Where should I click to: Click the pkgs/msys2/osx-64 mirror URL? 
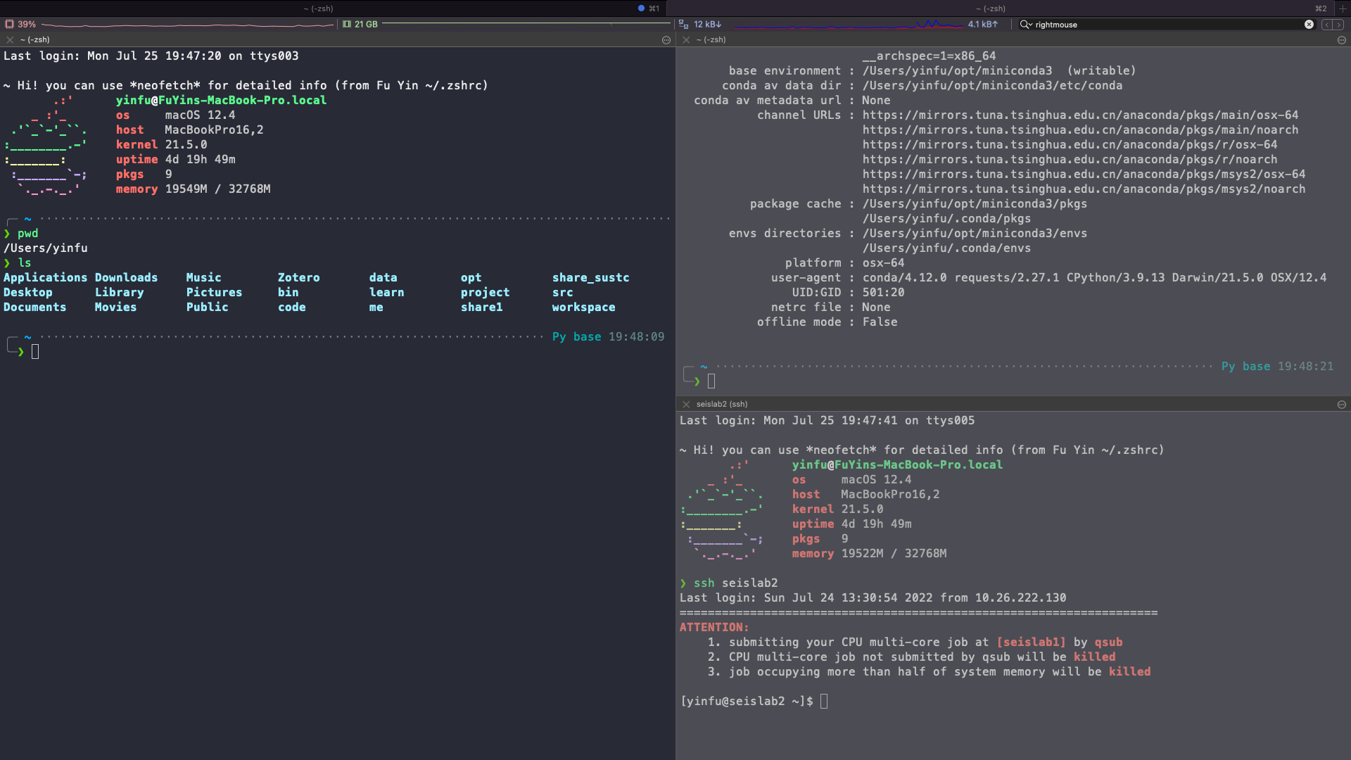point(1084,175)
